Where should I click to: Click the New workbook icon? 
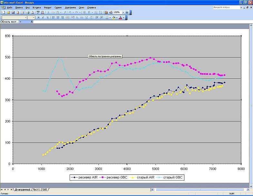4,13
